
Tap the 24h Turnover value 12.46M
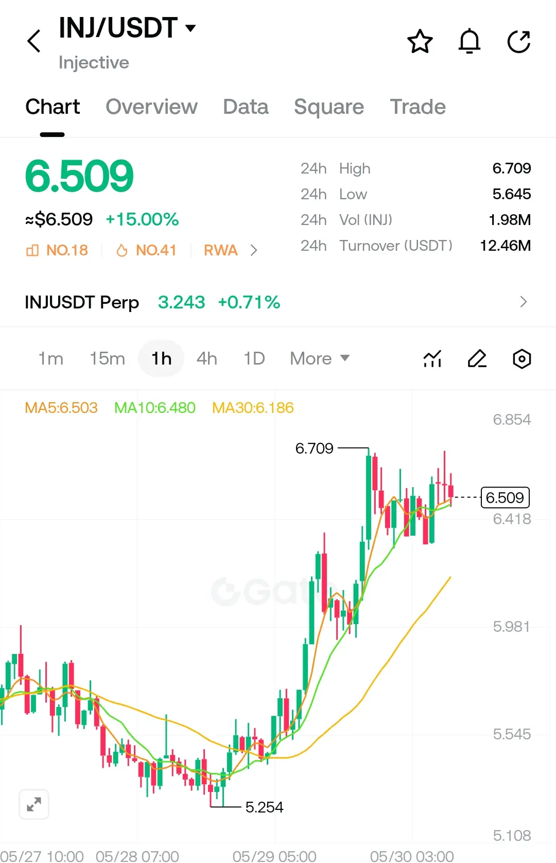coord(506,246)
